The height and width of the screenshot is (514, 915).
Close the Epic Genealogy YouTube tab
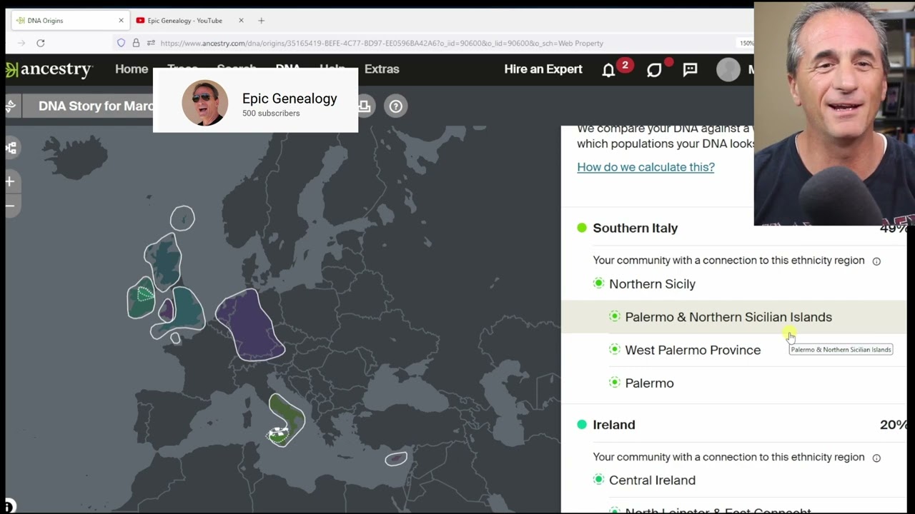coord(241,21)
